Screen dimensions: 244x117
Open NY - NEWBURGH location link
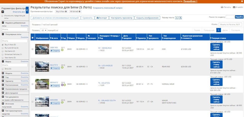click(x=105, y=48)
